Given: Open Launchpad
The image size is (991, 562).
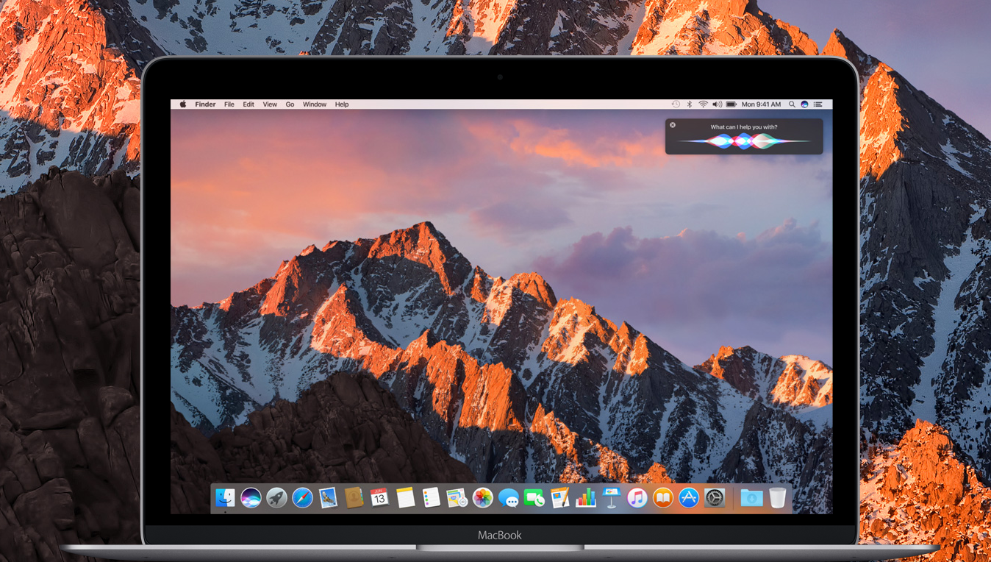Looking at the screenshot, I should (276, 498).
